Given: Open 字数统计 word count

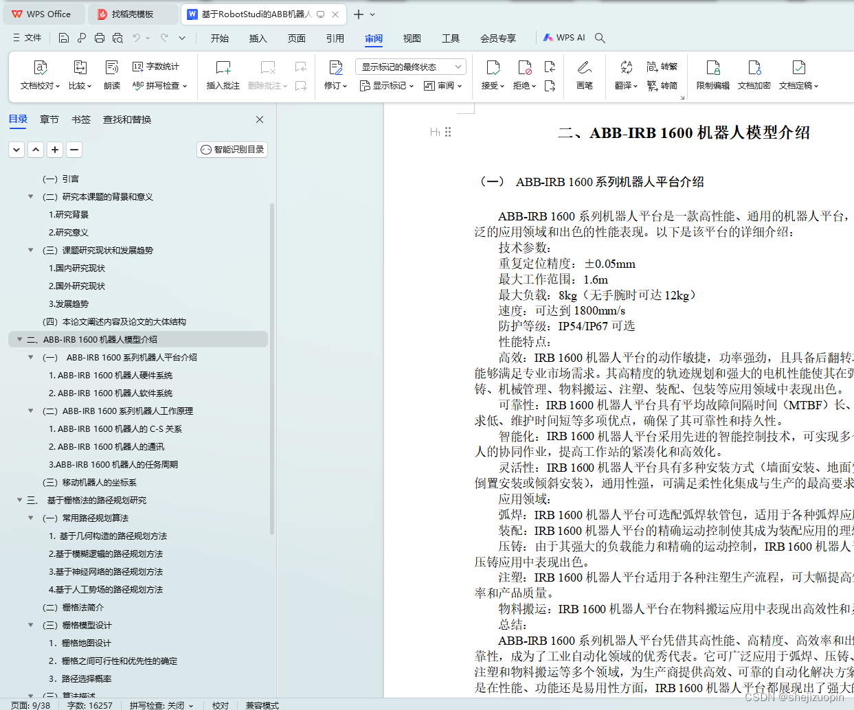Looking at the screenshot, I should (156, 67).
